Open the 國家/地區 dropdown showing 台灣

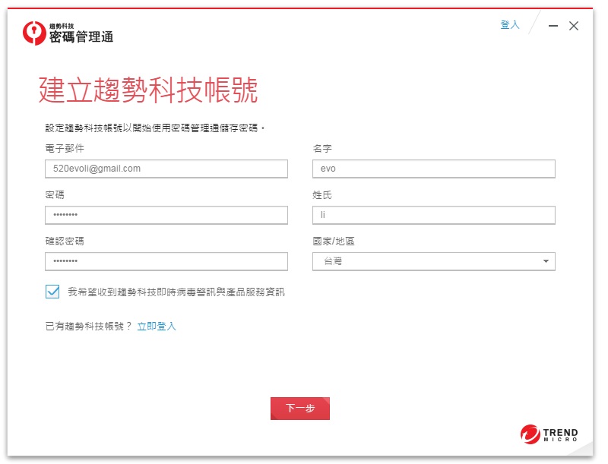pos(434,261)
